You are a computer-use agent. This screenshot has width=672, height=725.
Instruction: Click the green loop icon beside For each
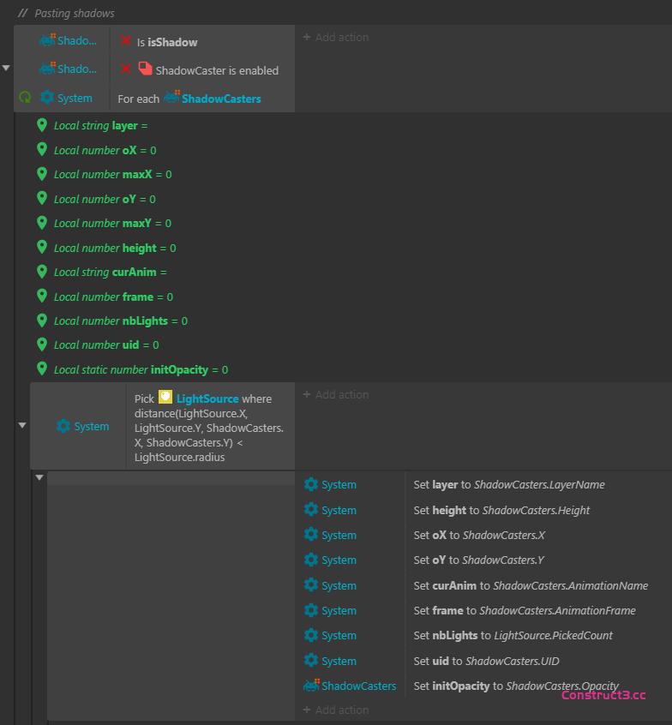[x=25, y=98]
